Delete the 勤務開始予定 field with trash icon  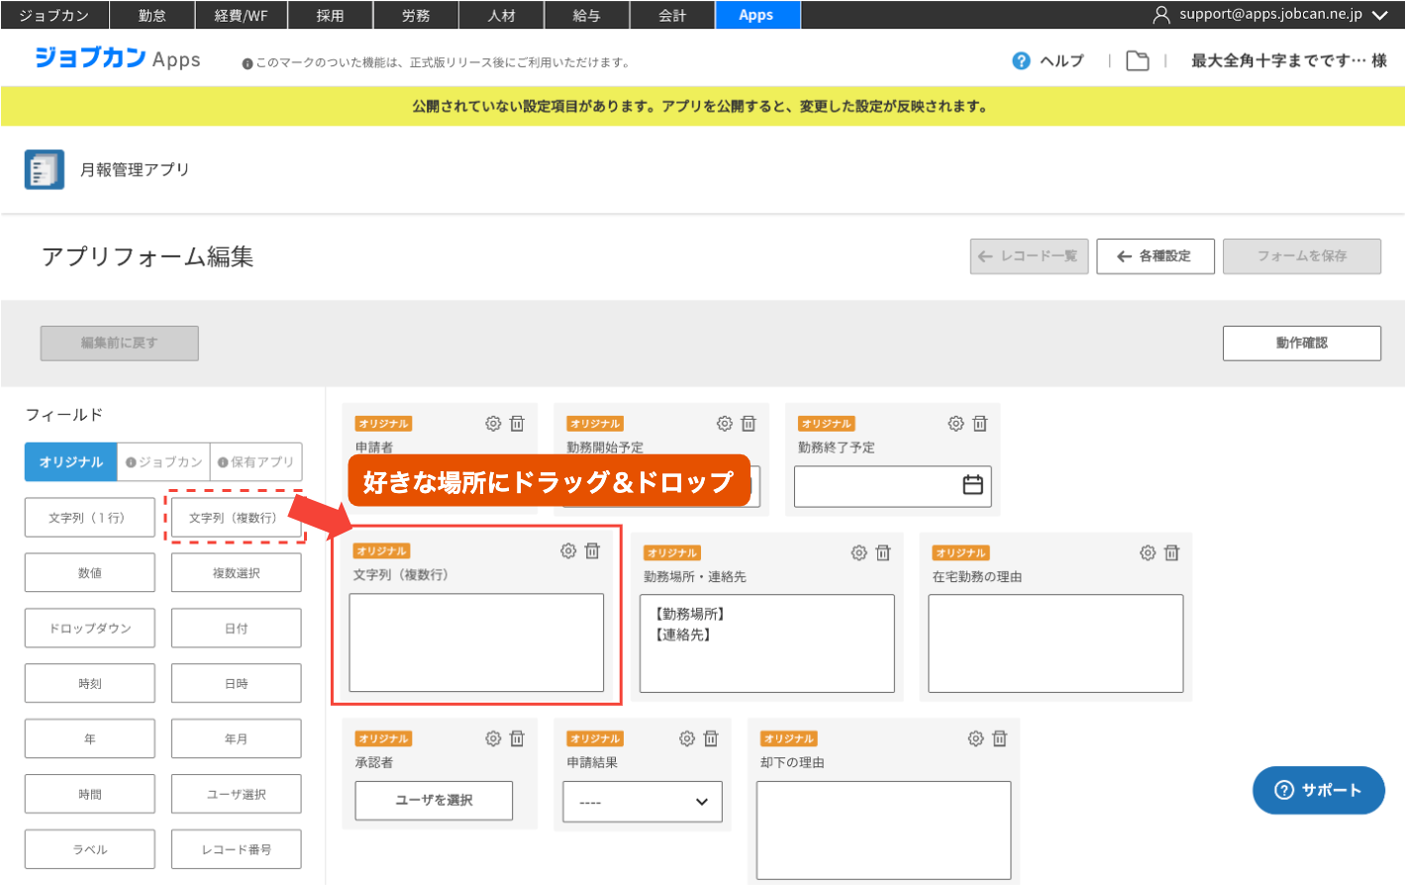tap(749, 424)
